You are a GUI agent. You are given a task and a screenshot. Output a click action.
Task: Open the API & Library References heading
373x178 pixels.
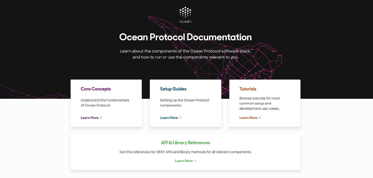click(185, 143)
